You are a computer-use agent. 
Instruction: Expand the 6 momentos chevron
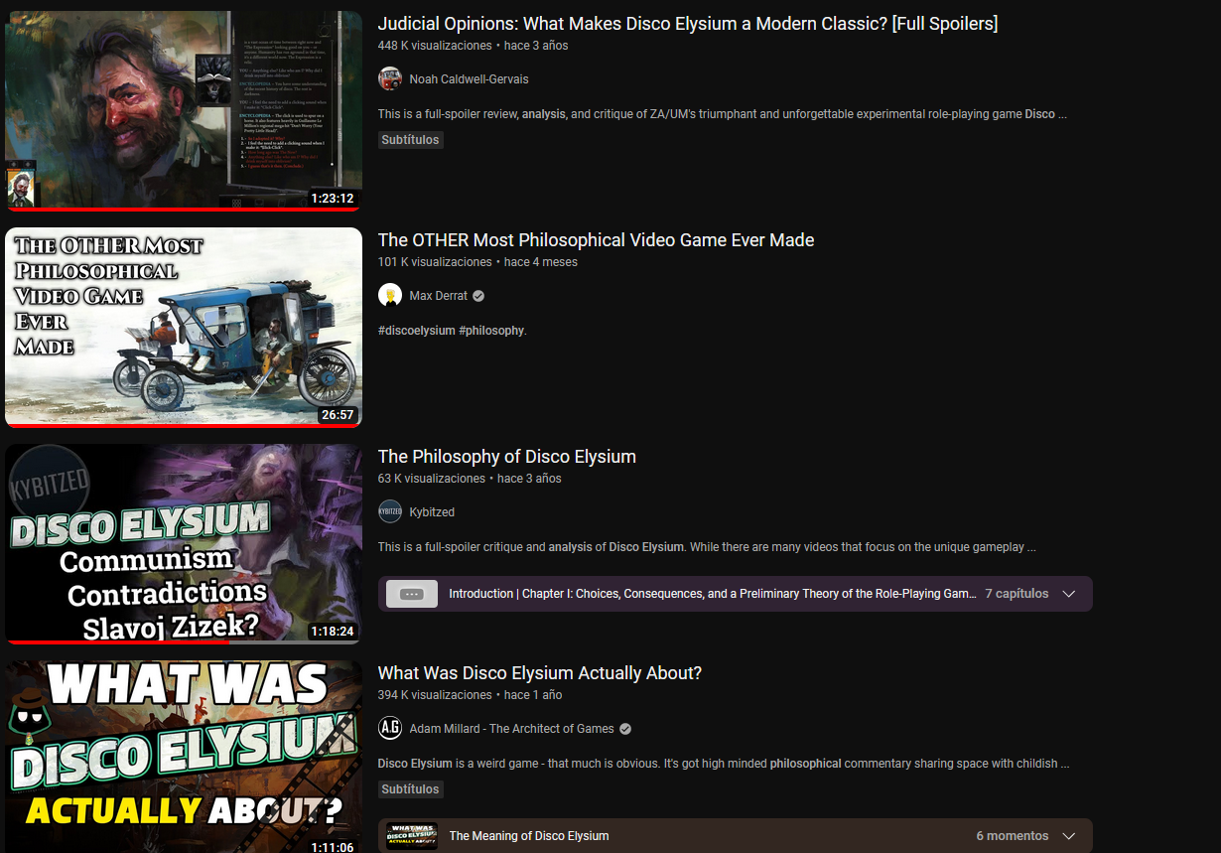1069,836
